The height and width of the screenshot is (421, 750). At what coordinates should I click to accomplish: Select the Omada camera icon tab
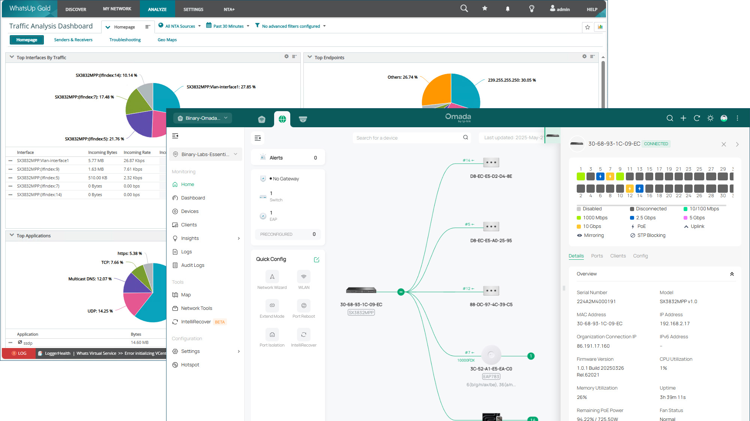pos(303,119)
